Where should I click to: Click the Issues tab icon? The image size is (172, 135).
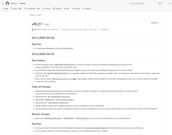[x=11, y=9]
